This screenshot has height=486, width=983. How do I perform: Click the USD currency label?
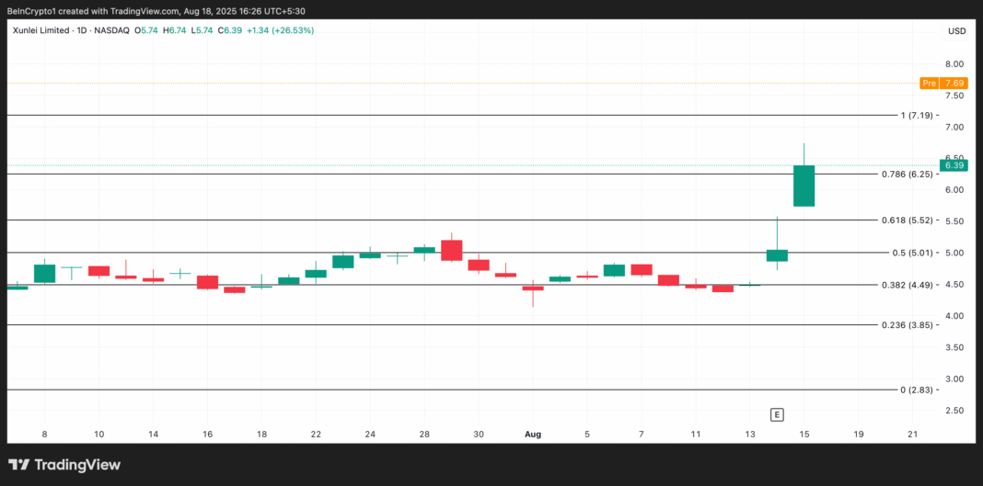tap(956, 30)
